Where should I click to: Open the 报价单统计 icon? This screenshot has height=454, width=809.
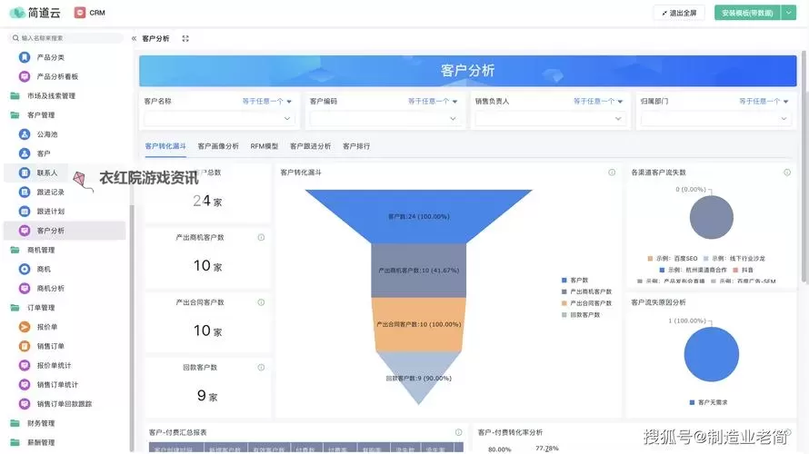coord(25,365)
